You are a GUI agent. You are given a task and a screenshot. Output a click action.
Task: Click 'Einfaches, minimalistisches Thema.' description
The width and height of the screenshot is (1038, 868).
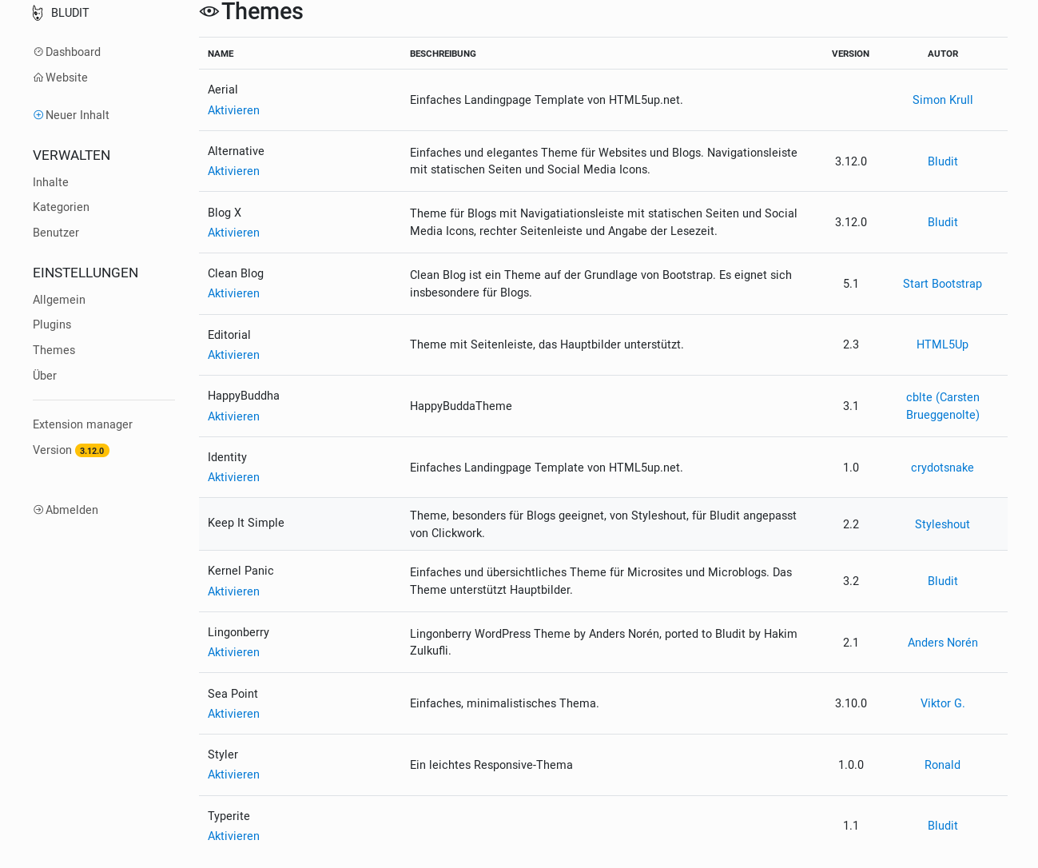coord(504,703)
